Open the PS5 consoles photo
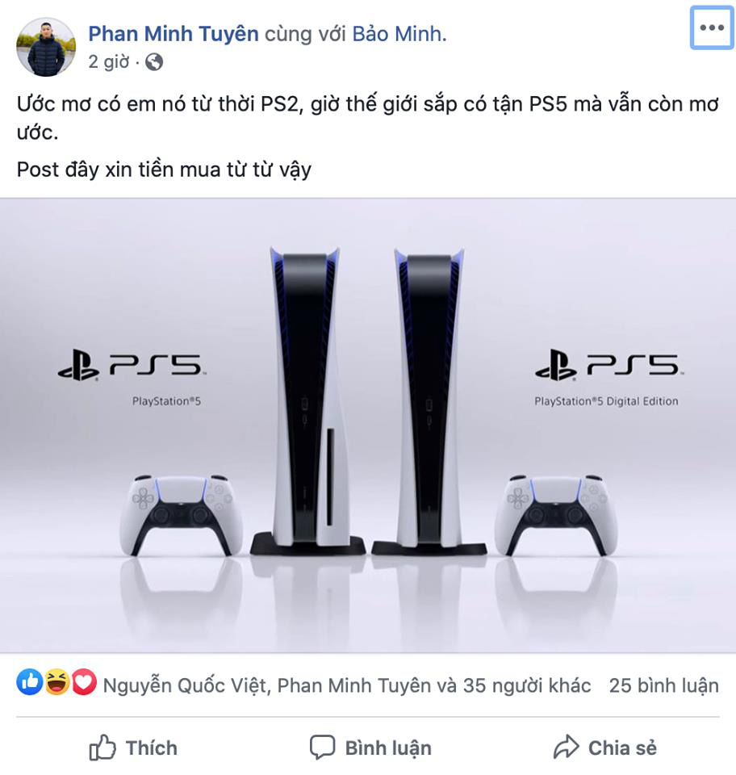Screen dimensions: 736x775 click(x=368, y=425)
